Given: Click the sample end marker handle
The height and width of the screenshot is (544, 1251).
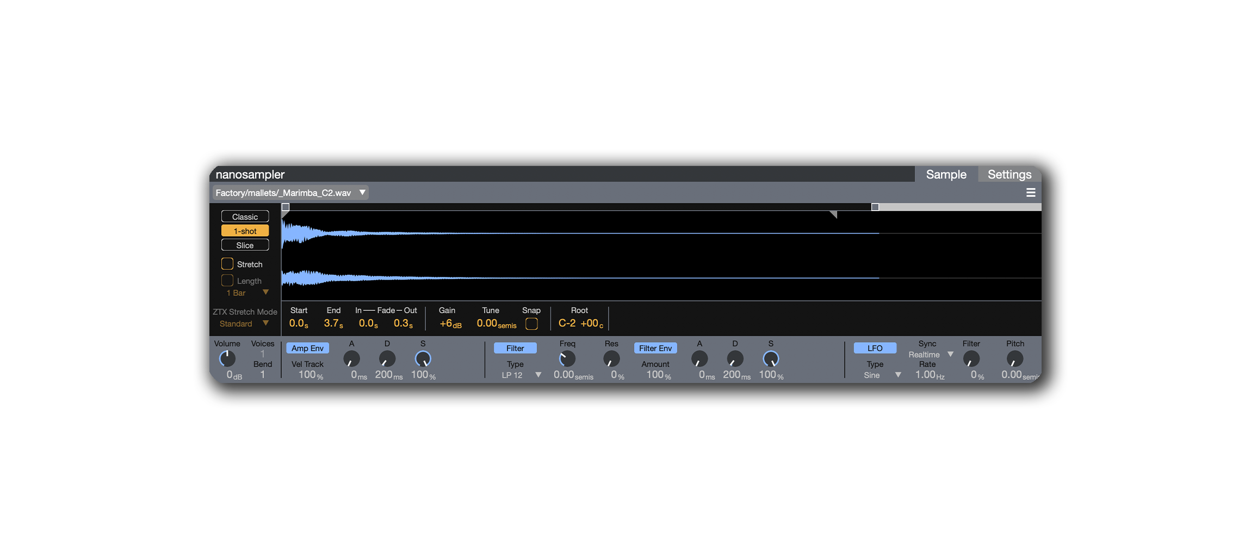Looking at the screenshot, I should tap(875, 207).
